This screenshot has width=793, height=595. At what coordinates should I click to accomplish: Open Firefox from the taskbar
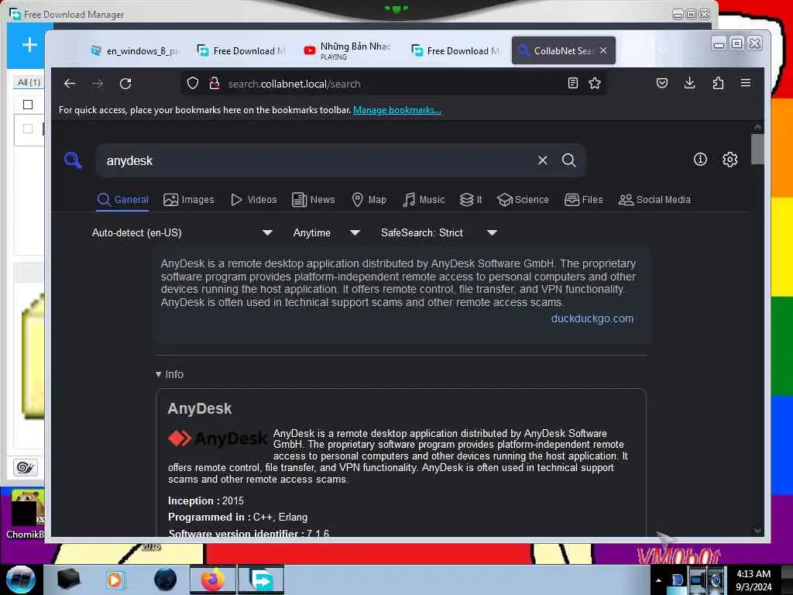pos(213,580)
